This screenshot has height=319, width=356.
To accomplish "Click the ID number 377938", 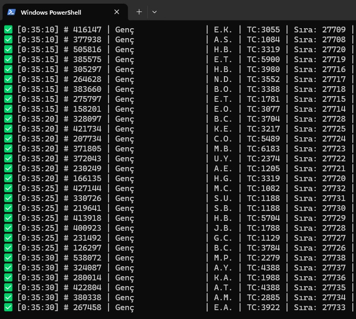I will (x=87, y=40).
